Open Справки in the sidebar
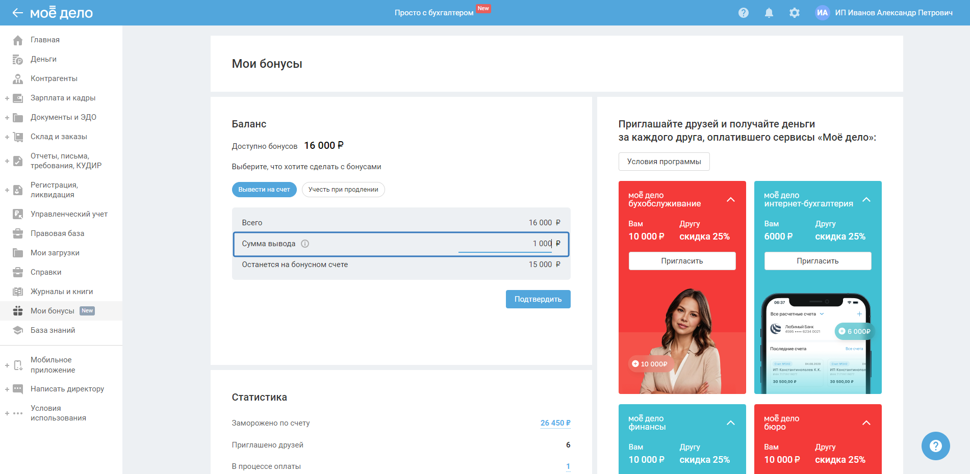 coord(46,272)
